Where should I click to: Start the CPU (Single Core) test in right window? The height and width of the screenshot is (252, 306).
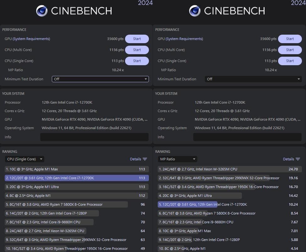click(290, 61)
